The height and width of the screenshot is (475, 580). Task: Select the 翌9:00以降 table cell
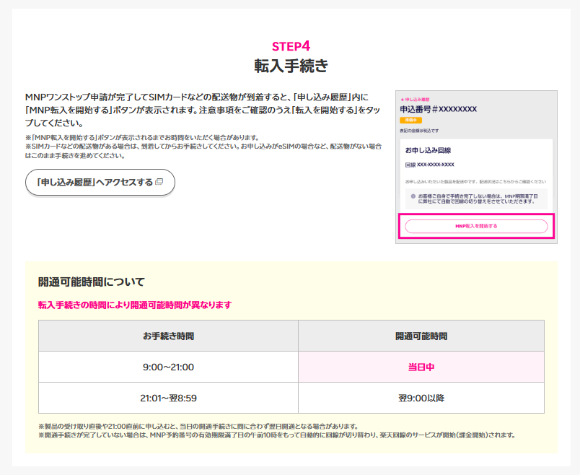click(x=421, y=398)
